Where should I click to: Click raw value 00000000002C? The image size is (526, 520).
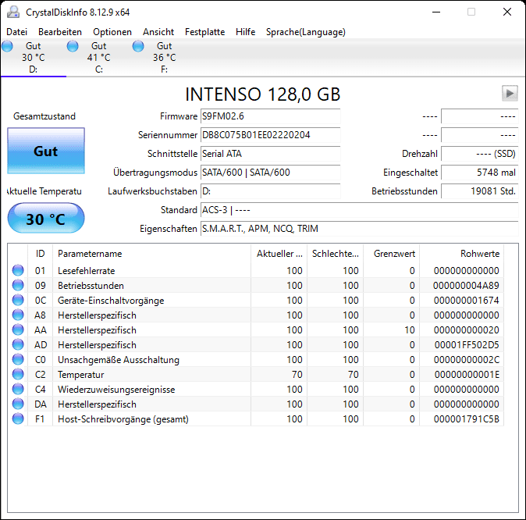pyautogui.click(x=466, y=360)
